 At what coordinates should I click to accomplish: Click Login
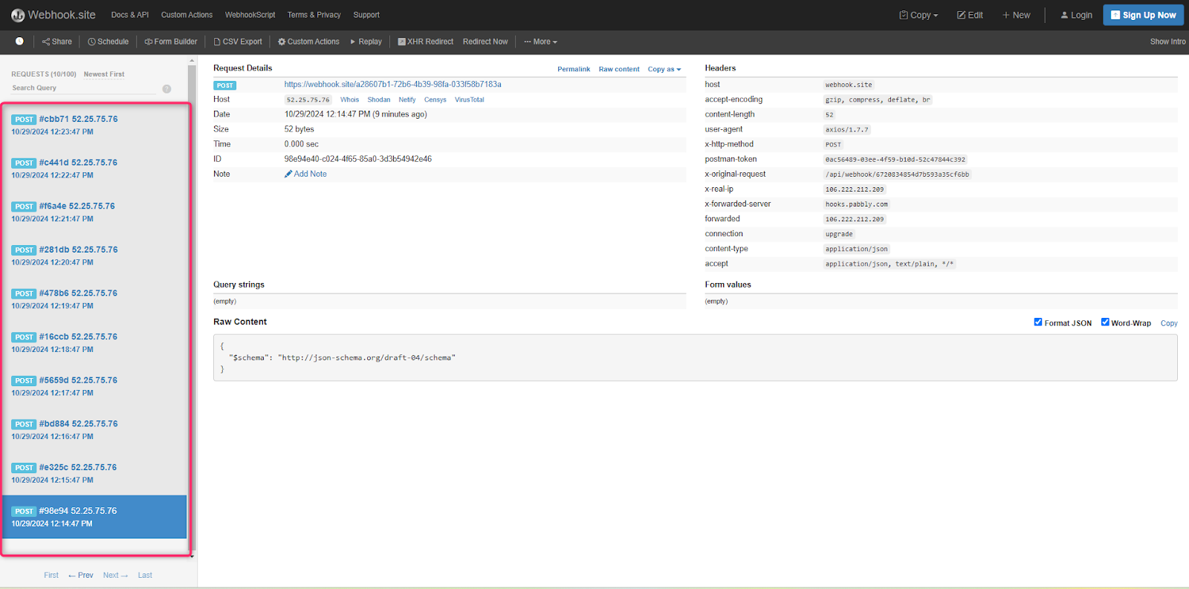[1076, 15]
